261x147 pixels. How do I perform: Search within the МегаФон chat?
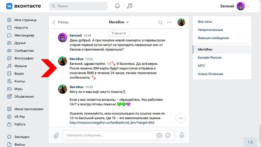pos(160,22)
